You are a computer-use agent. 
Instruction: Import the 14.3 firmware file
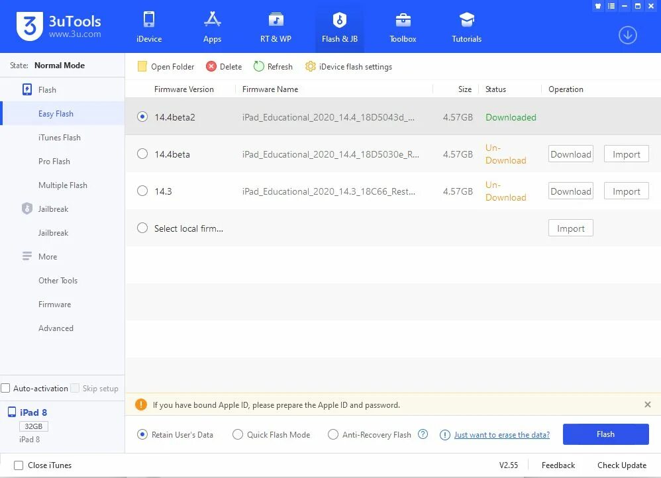627,191
